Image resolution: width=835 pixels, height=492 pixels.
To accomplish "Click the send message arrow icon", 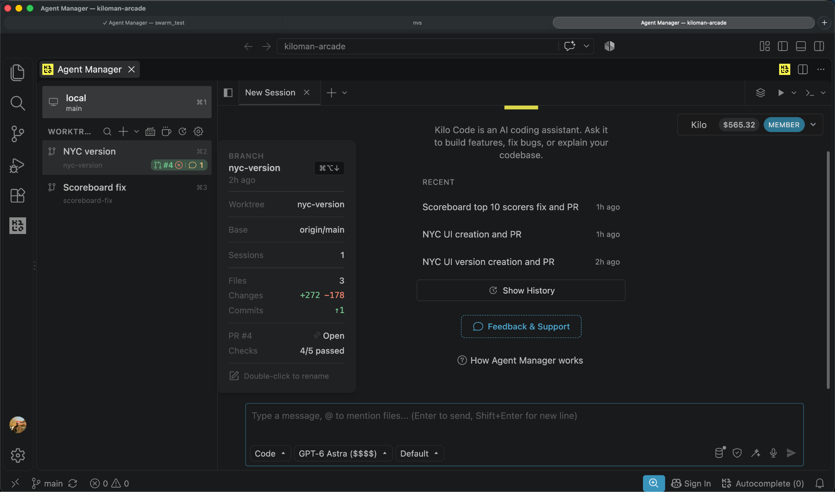I will pyautogui.click(x=791, y=453).
